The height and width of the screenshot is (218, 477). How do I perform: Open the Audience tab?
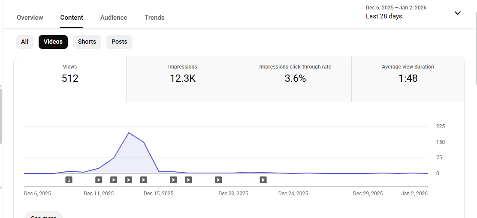pos(114,18)
